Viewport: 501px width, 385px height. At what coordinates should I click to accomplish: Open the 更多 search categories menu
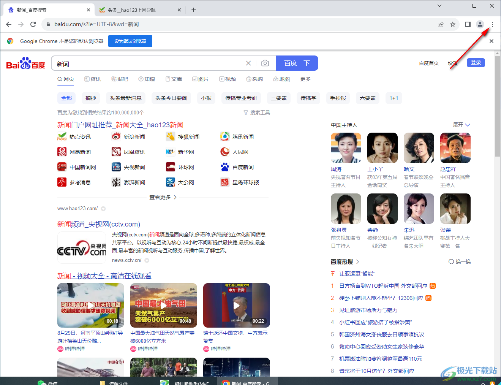coord(305,79)
